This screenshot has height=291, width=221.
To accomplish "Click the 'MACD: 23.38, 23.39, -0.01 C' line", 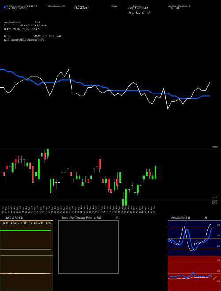I will click(22, 29).
